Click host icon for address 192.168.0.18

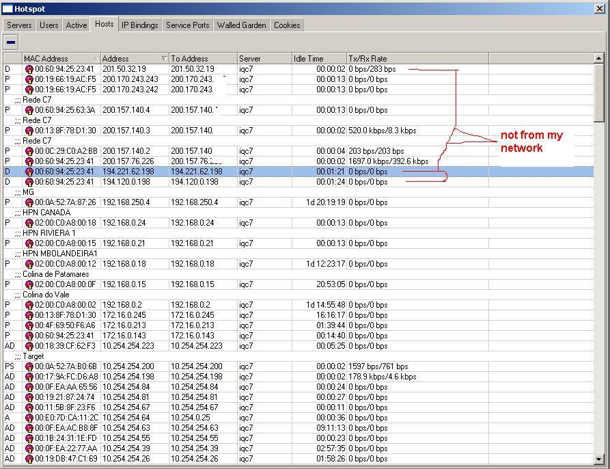coord(29,265)
